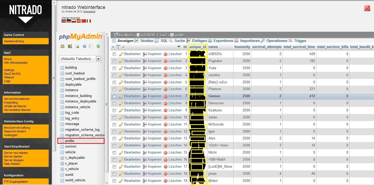Select the survivor table in tree
Image resolution: width=374 pixels, height=185 pixels.
pyautogui.click(x=71, y=146)
